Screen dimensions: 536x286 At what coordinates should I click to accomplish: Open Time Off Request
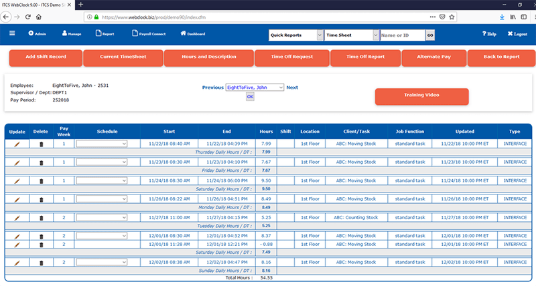point(292,57)
